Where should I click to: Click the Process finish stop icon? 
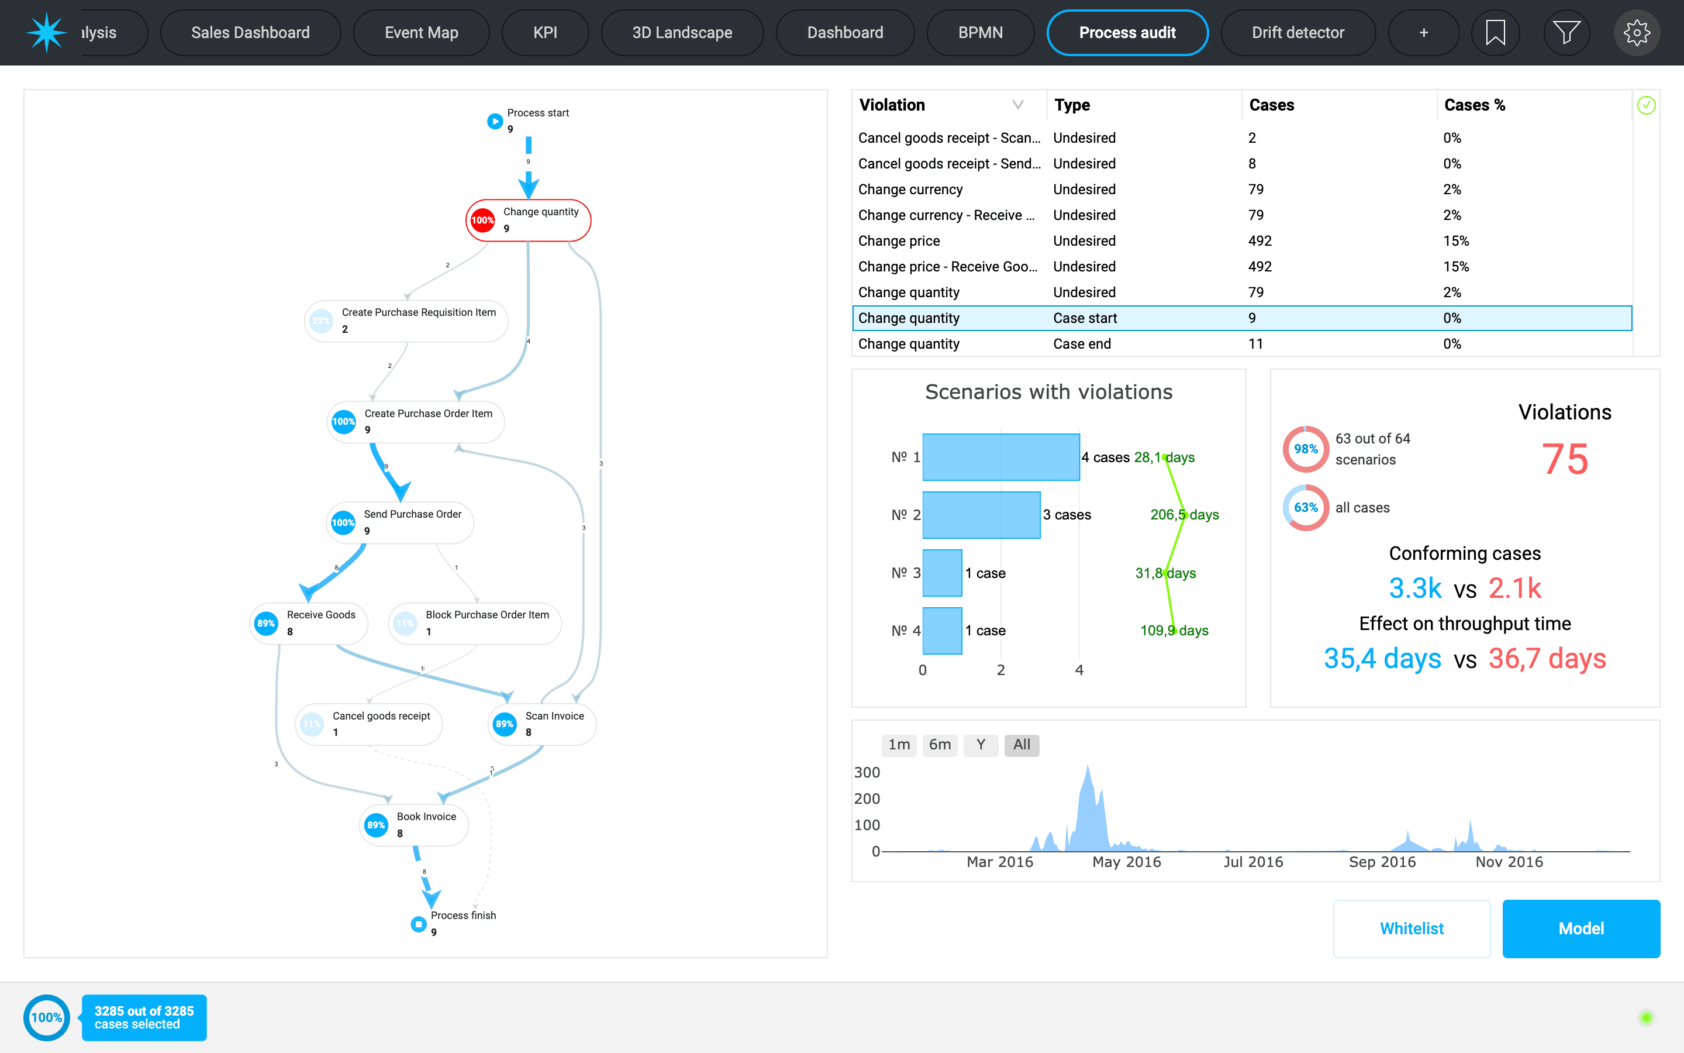coord(418,924)
